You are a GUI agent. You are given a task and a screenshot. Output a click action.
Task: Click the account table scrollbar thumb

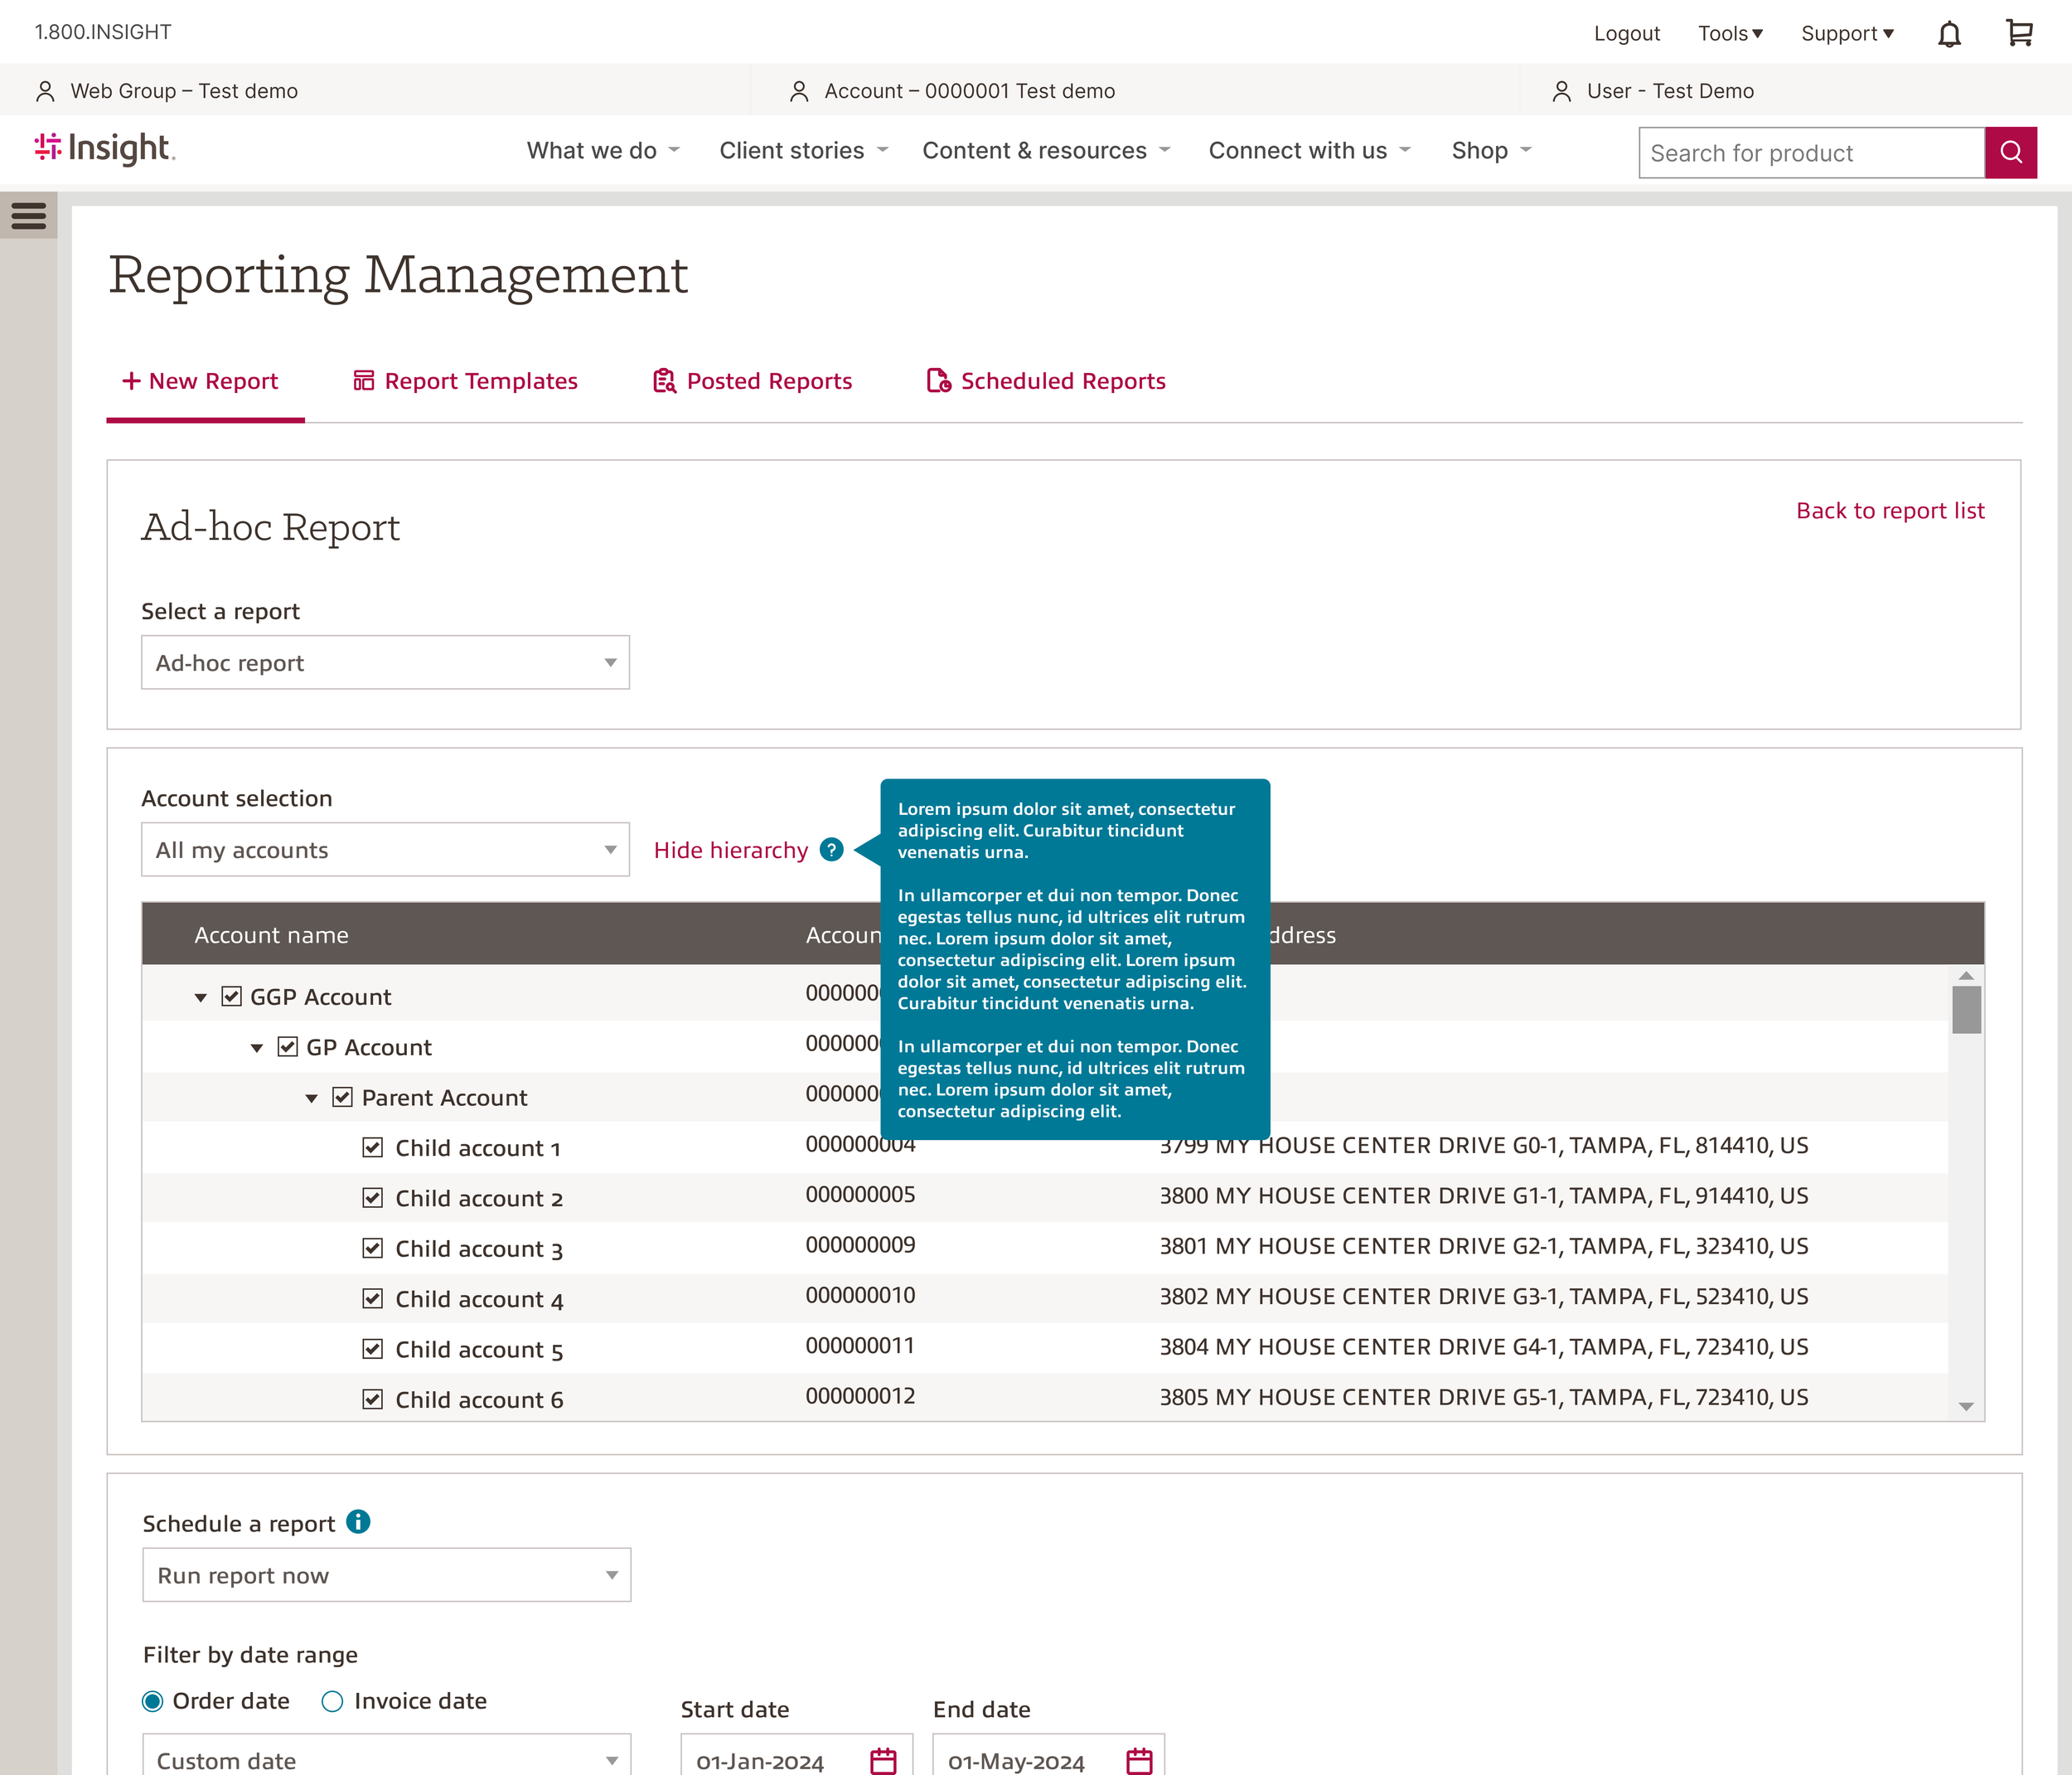[1966, 1009]
